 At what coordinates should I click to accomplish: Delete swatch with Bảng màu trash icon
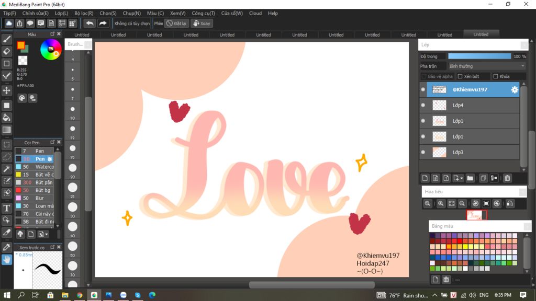[x=446, y=280]
